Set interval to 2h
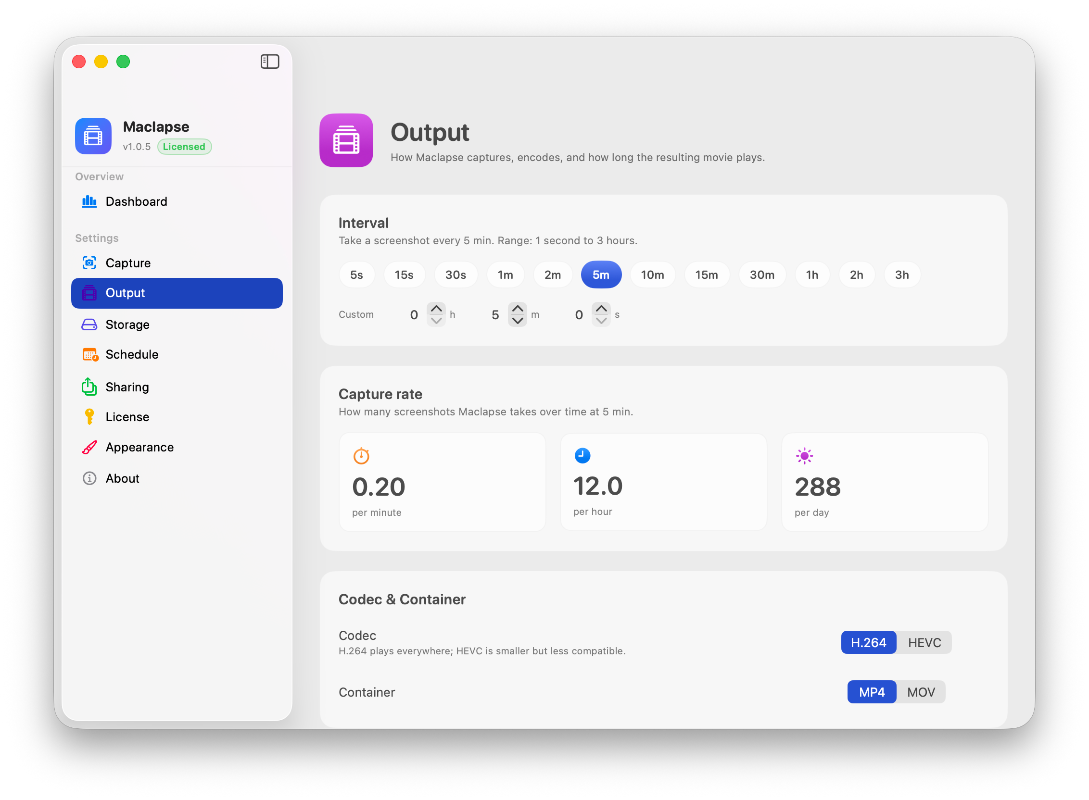 [x=856, y=275]
